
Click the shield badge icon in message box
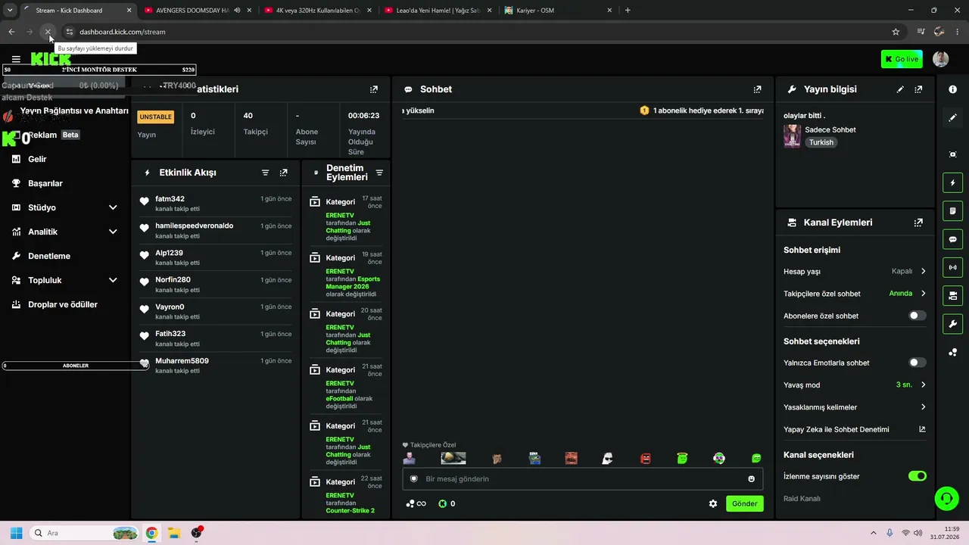point(413,478)
